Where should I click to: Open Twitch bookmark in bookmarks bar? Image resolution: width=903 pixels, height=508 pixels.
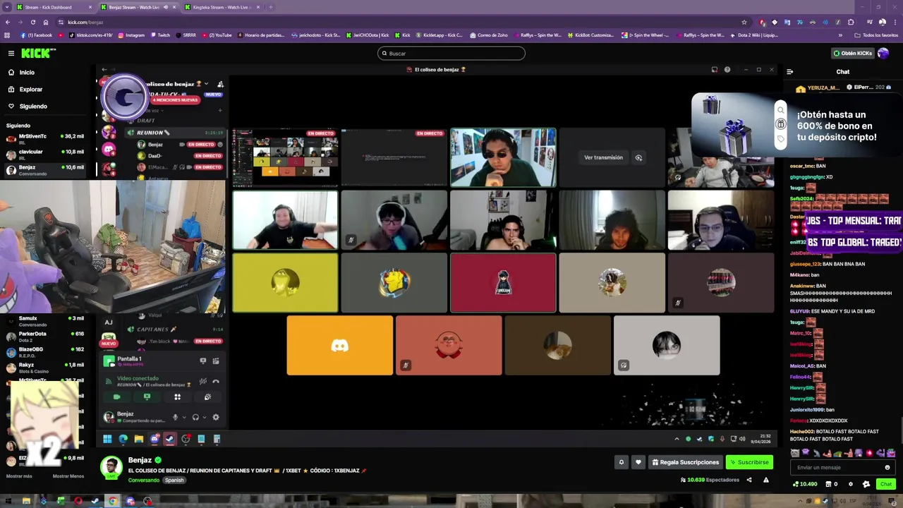159,35
